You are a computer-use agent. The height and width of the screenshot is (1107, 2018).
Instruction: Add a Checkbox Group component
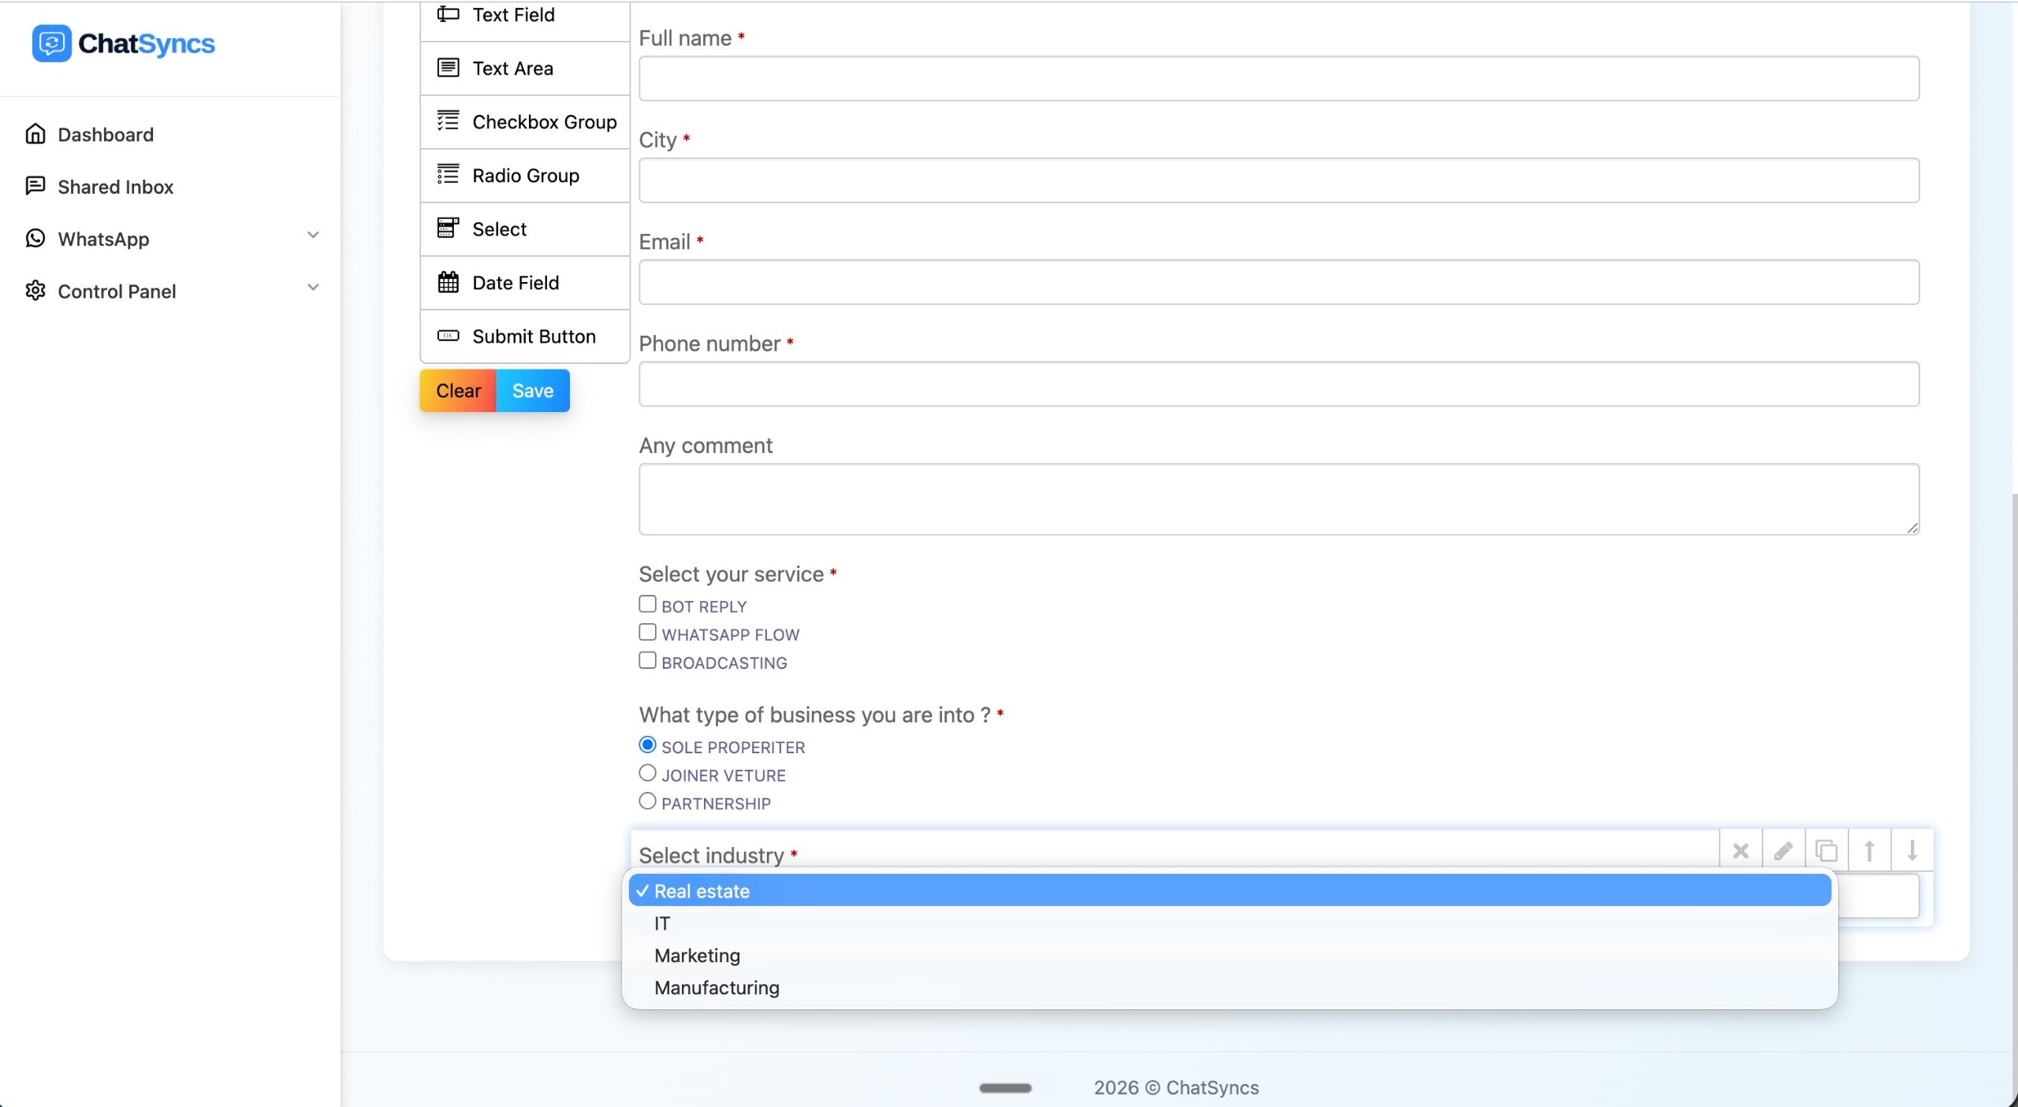pos(525,122)
